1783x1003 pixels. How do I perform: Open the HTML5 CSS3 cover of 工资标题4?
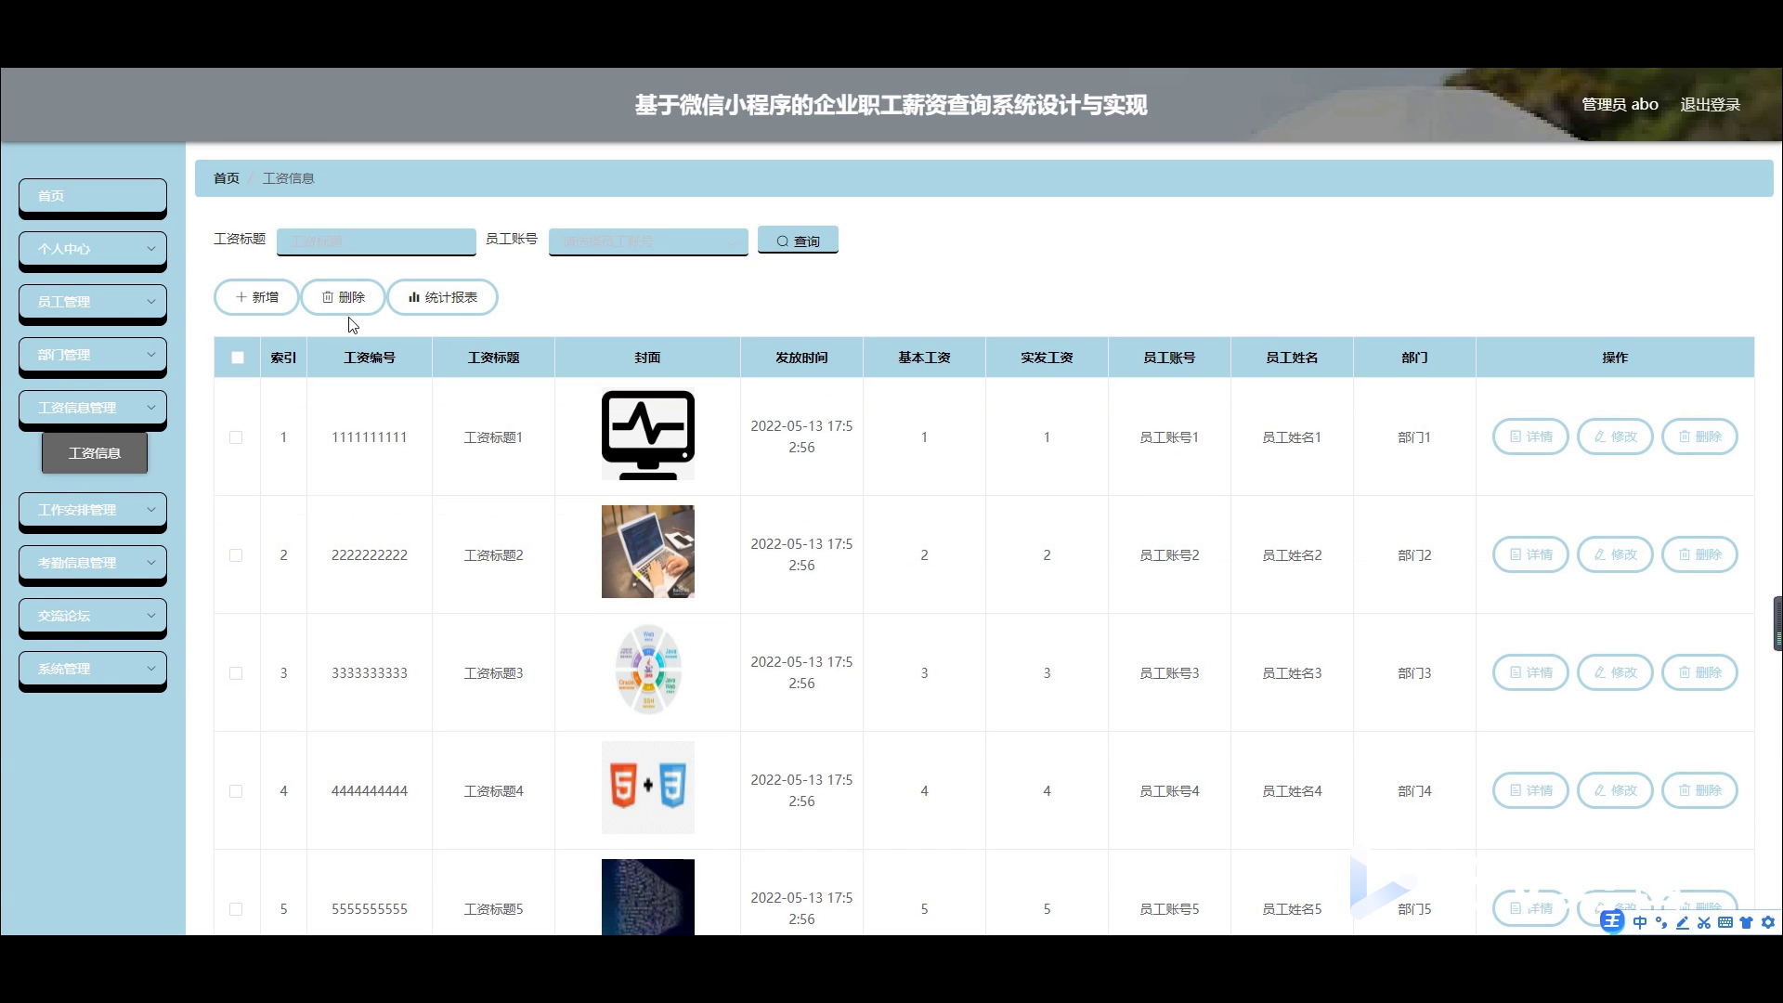[x=648, y=788]
